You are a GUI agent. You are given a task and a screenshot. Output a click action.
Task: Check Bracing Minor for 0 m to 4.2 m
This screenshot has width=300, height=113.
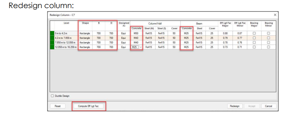pos(268,33)
